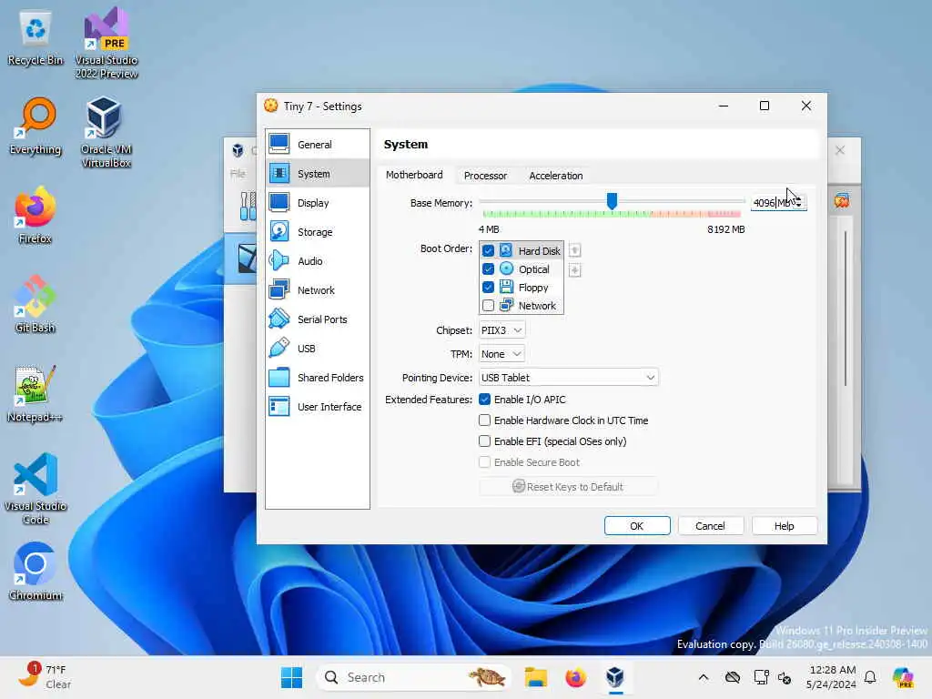Select the Hard Disk boot device icon
Viewport: 932px width, 699px height.
click(x=506, y=251)
